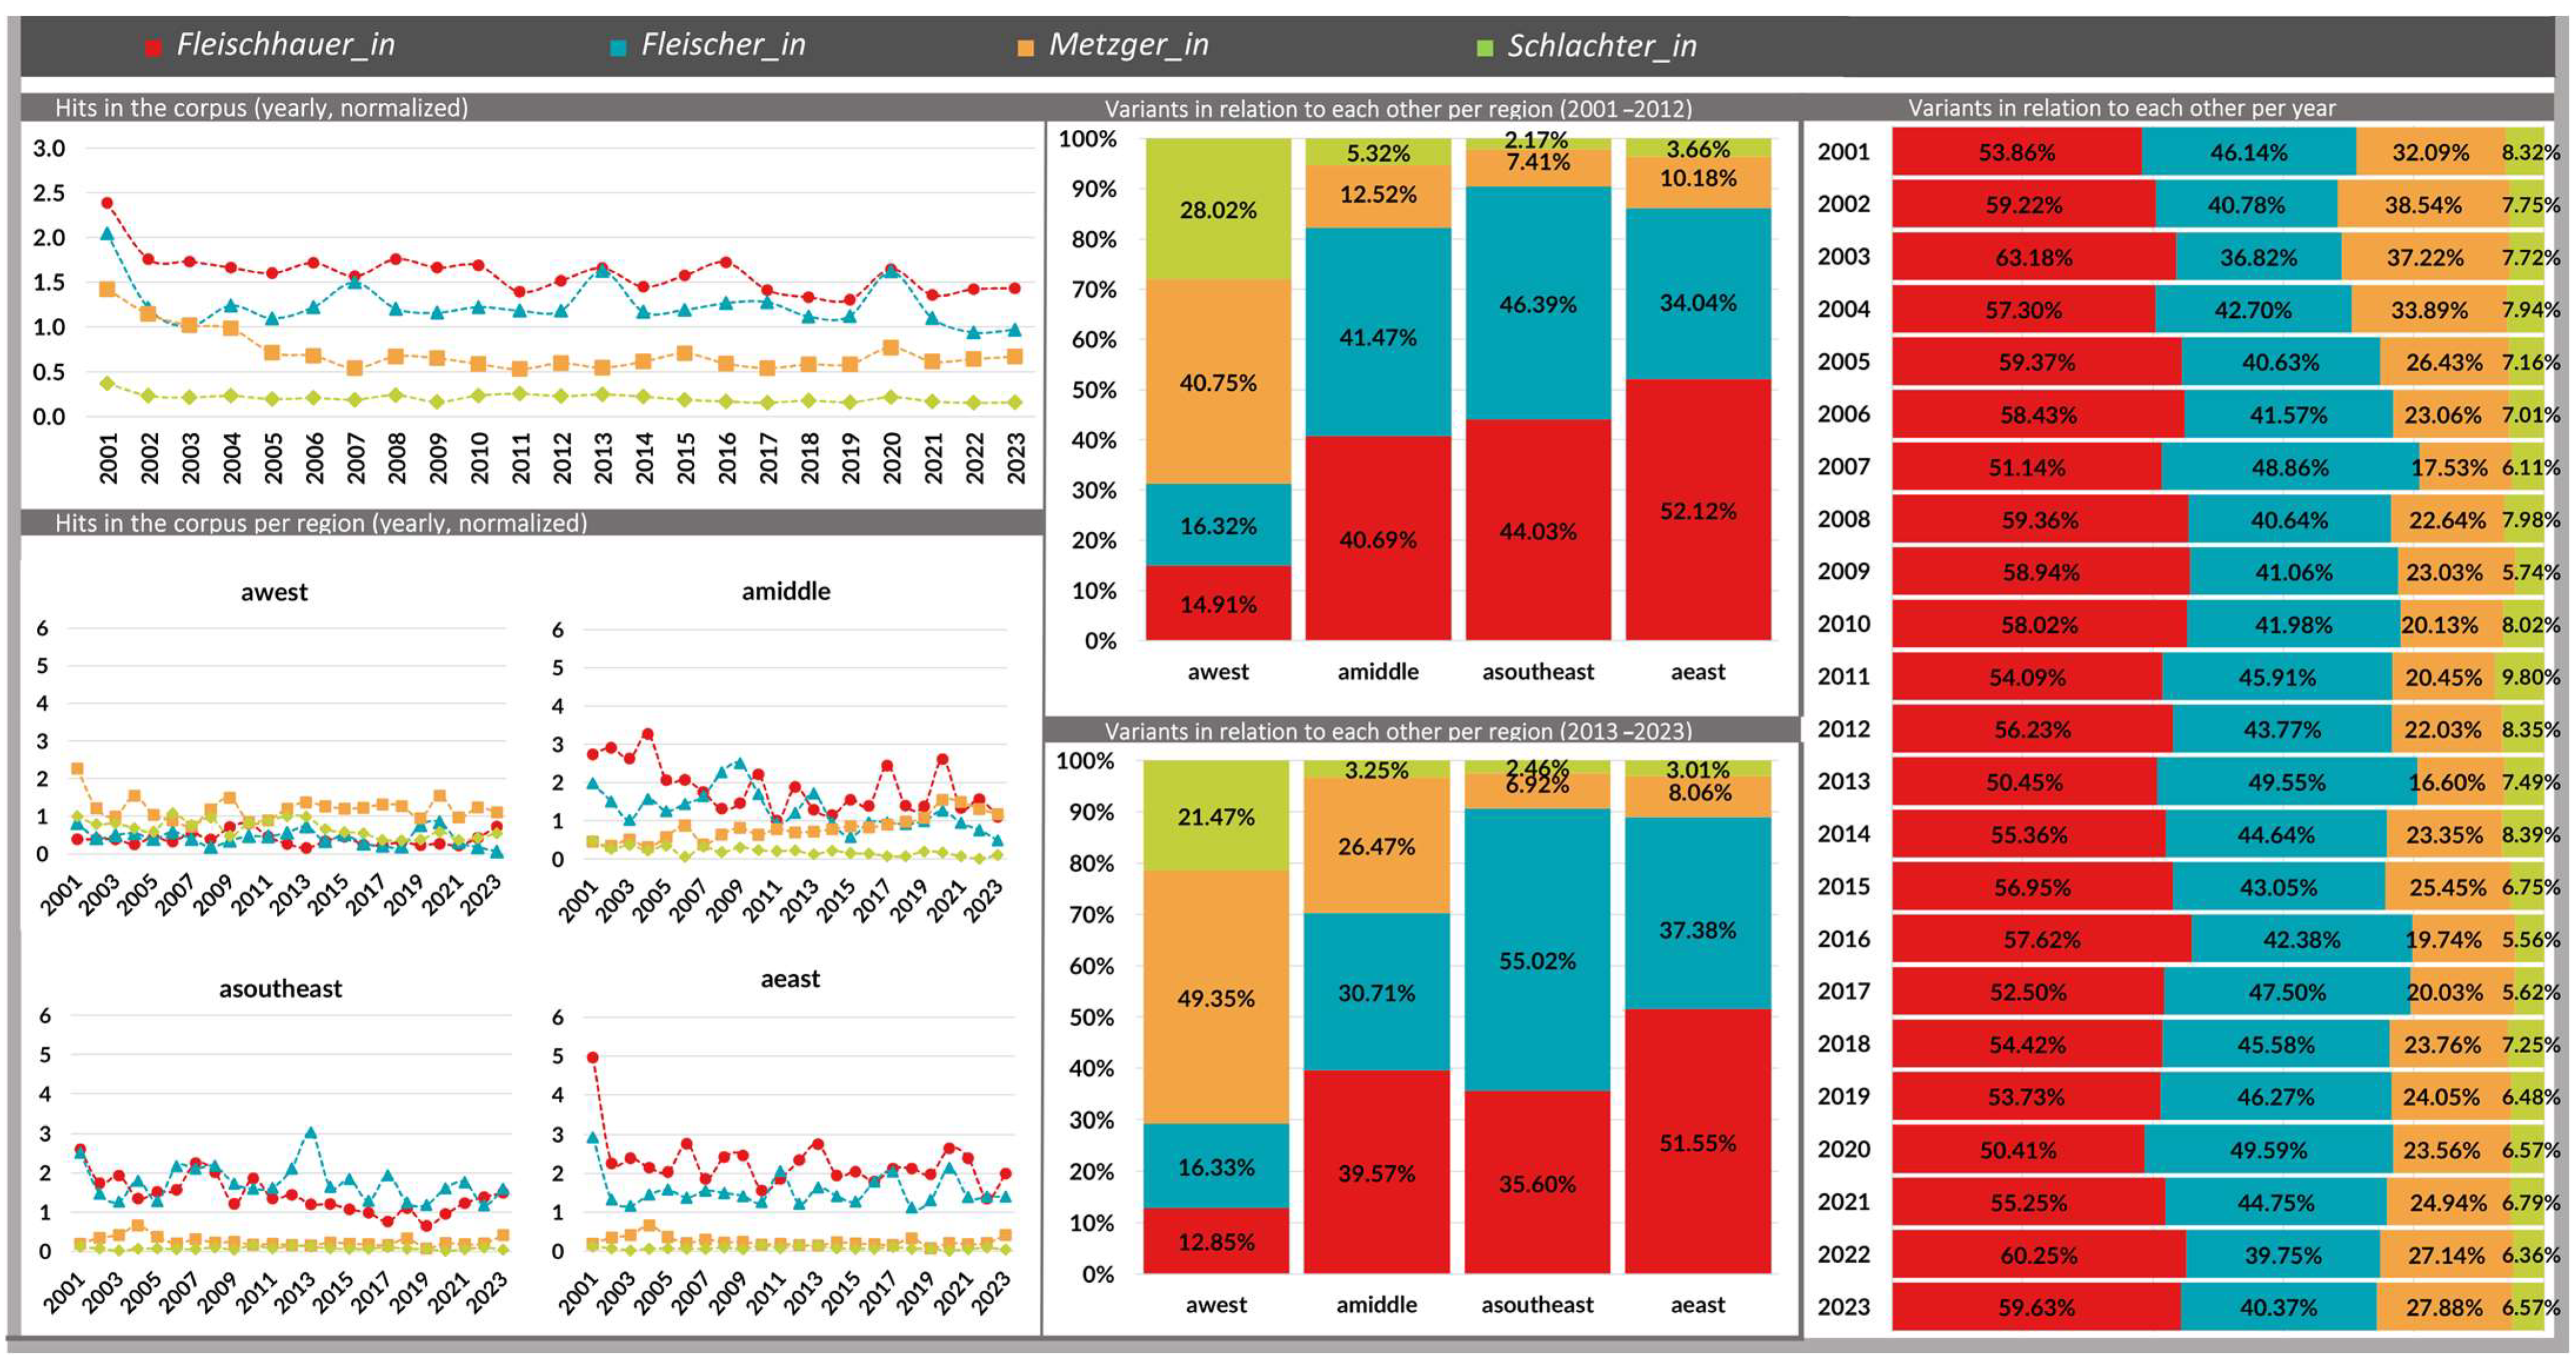Click the teal Fleischer_in legend swatch
The image size is (2576, 1368).
coord(618,47)
